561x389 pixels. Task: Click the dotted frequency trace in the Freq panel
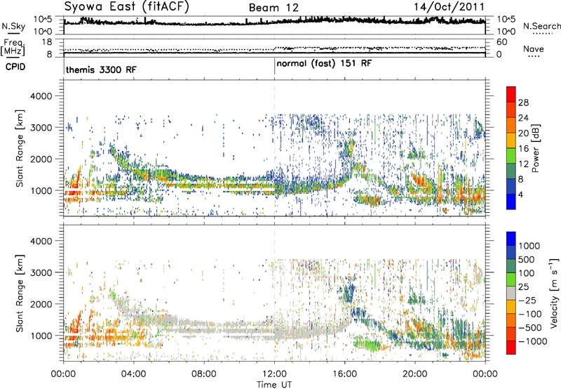click(274, 48)
